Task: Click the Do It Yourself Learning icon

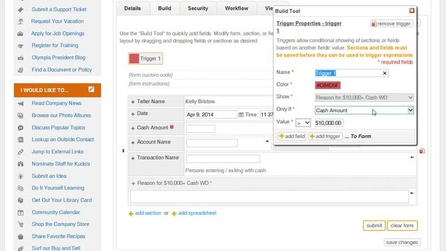Action: pyautogui.click(x=20, y=188)
